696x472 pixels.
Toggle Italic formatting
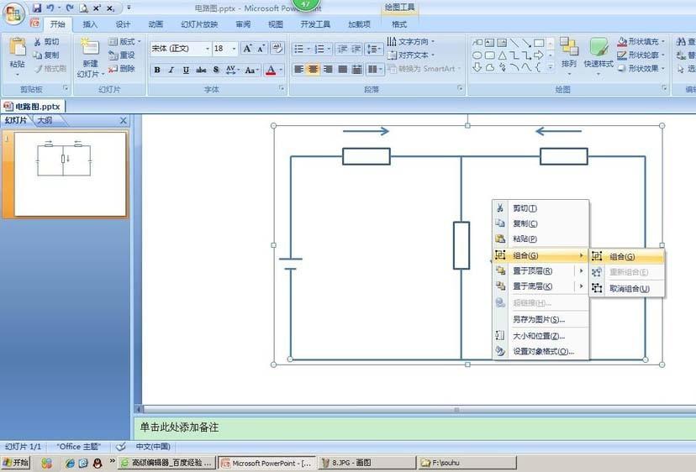tap(171, 70)
